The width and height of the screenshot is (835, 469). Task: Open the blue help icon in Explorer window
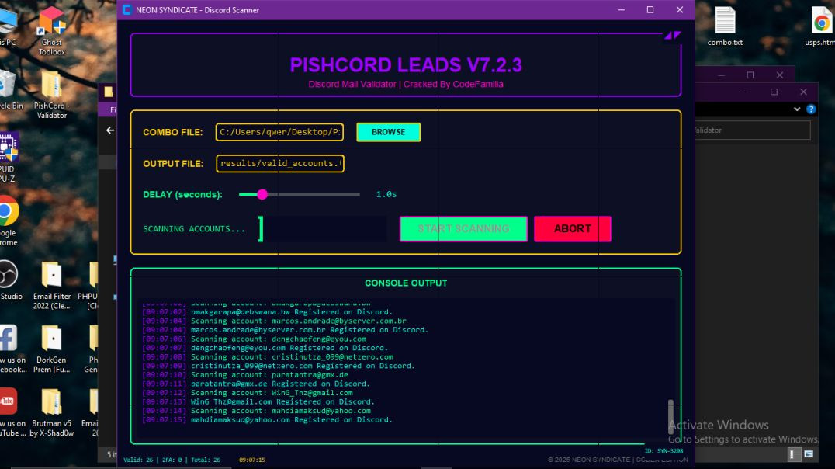point(811,109)
